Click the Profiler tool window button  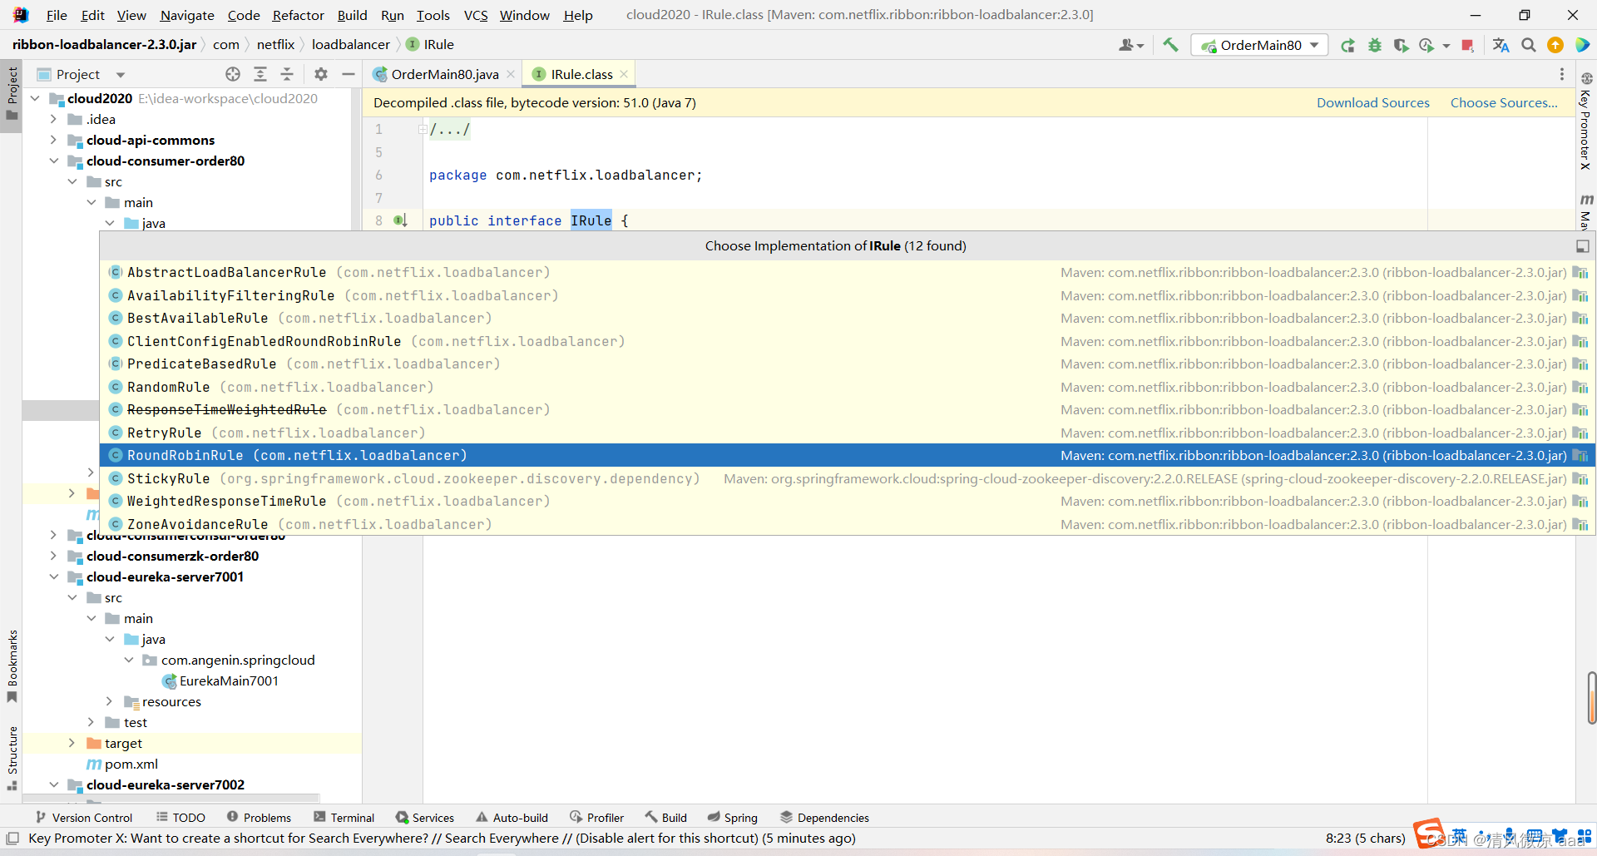pyautogui.click(x=596, y=818)
